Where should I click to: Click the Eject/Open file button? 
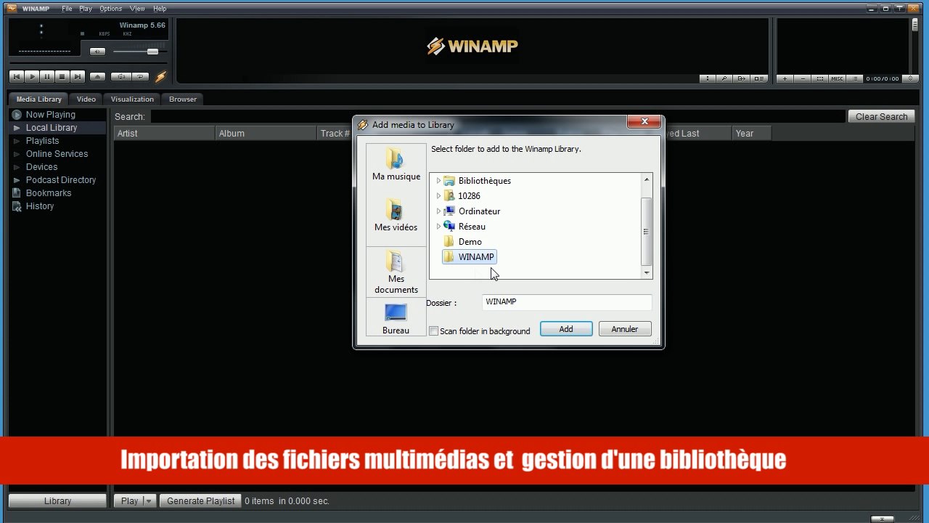pos(98,76)
